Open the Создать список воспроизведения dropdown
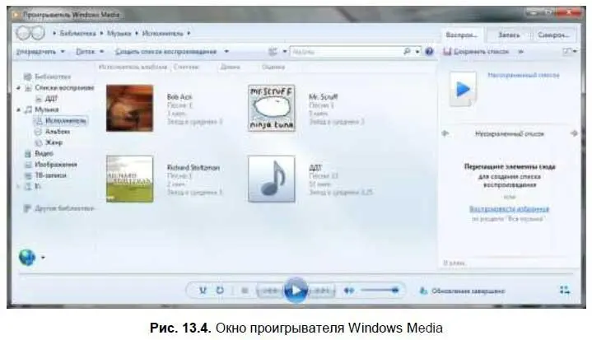The height and width of the screenshot is (340, 592). (x=172, y=51)
